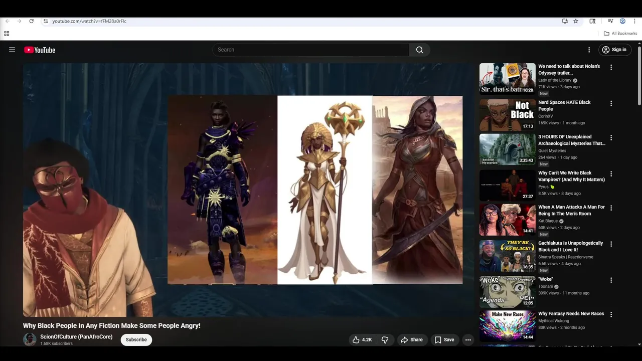Click the browser address bar URL
The width and height of the screenshot is (642, 361).
pos(89,21)
